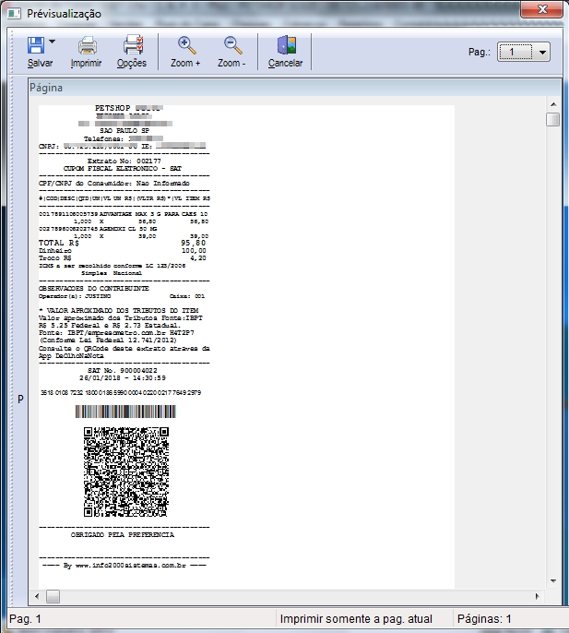Click the Cancelar door icon

pyautogui.click(x=287, y=45)
